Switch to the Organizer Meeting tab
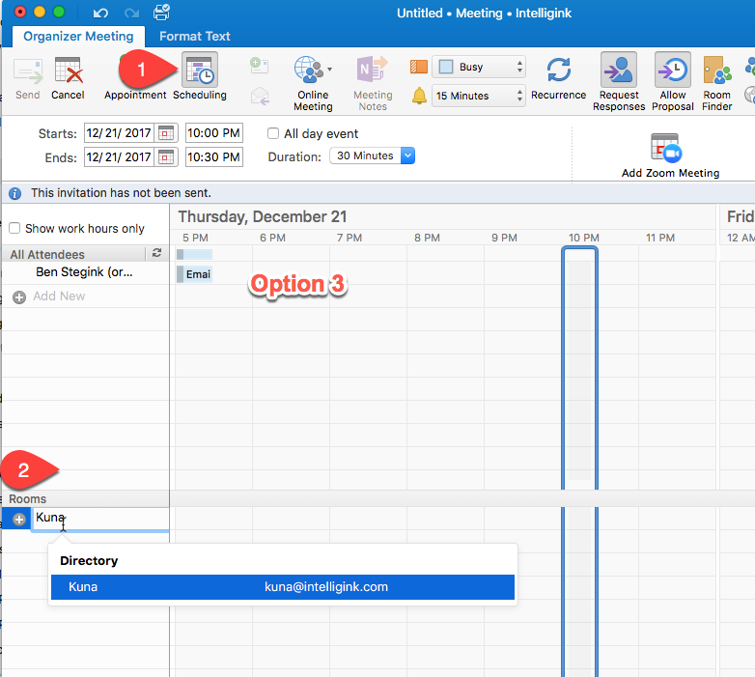Viewport: 755px width, 677px height. click(x=78, y=37)
